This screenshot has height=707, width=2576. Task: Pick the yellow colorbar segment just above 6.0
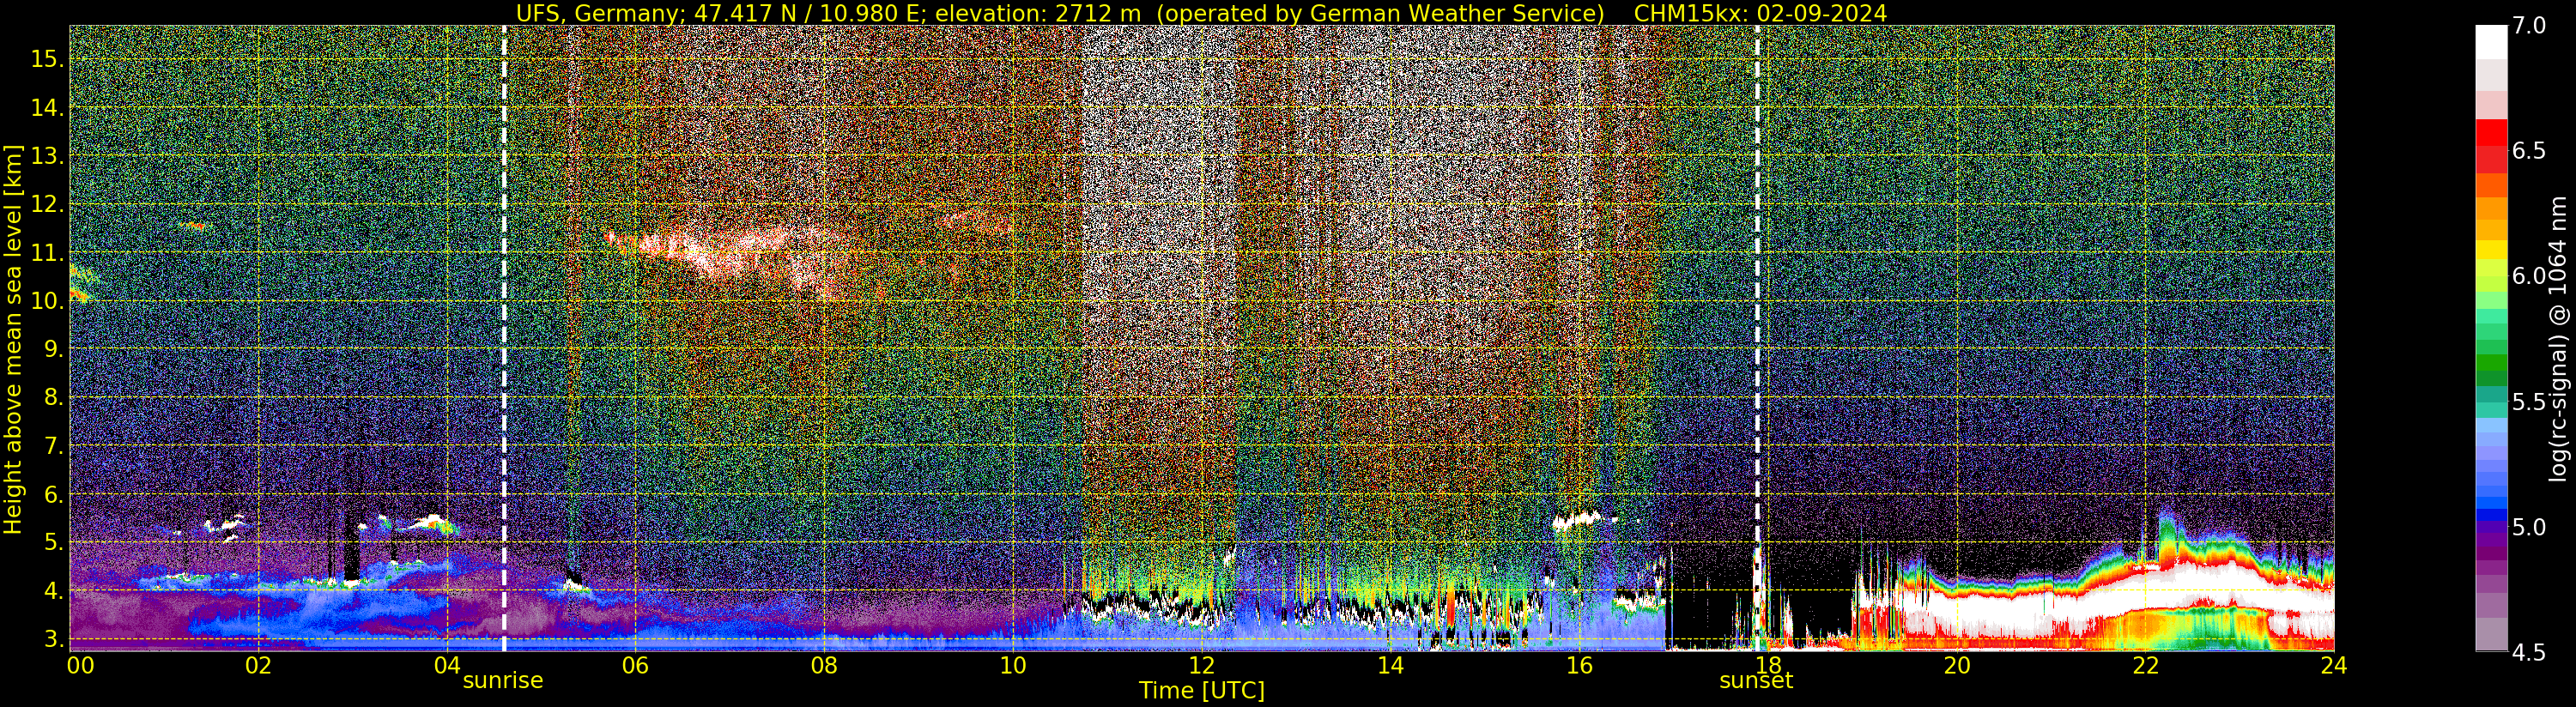[x=2491, y=249]
